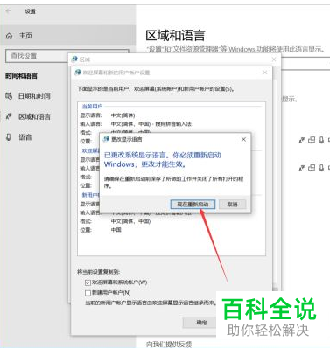330x348 pixels.
Task: Click the globe icon in 区域 title bar
Action: (74, 59)
